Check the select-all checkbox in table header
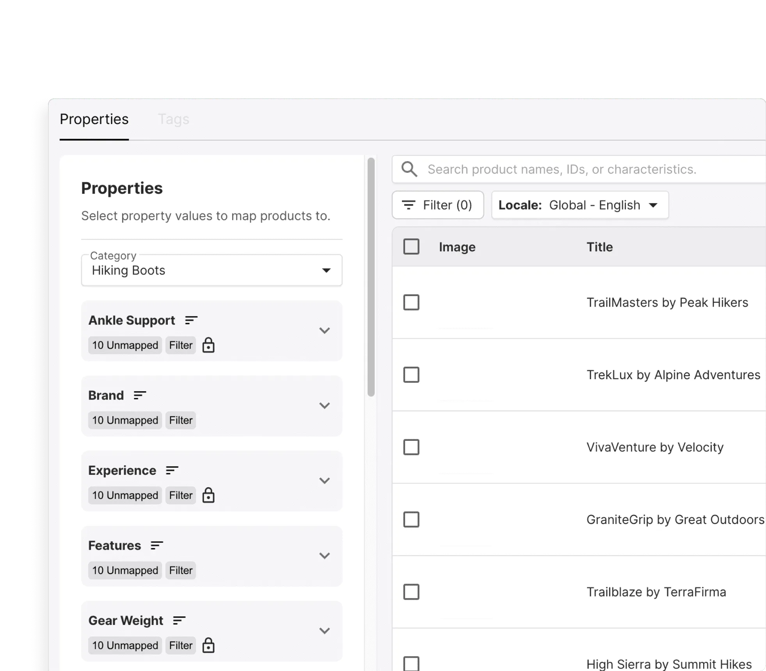The height and width of the screenshot is (671, 766). point(412,247)
